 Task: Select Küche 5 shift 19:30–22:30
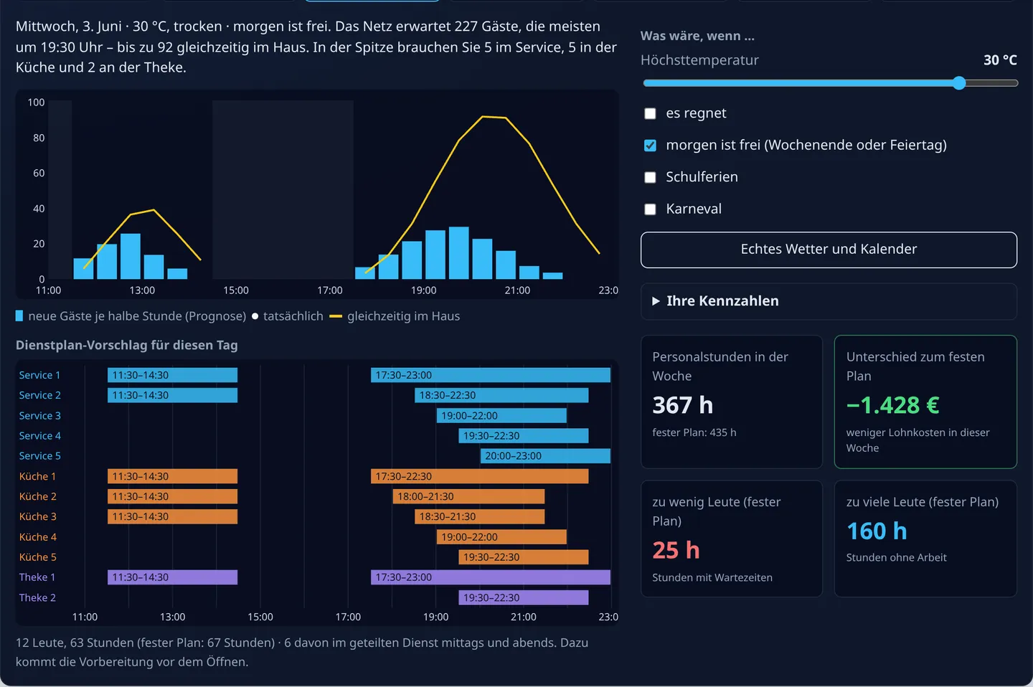coord(524,557)
